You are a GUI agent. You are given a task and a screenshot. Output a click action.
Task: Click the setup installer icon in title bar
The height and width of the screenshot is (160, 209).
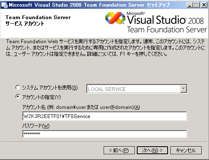coord(5,5)
